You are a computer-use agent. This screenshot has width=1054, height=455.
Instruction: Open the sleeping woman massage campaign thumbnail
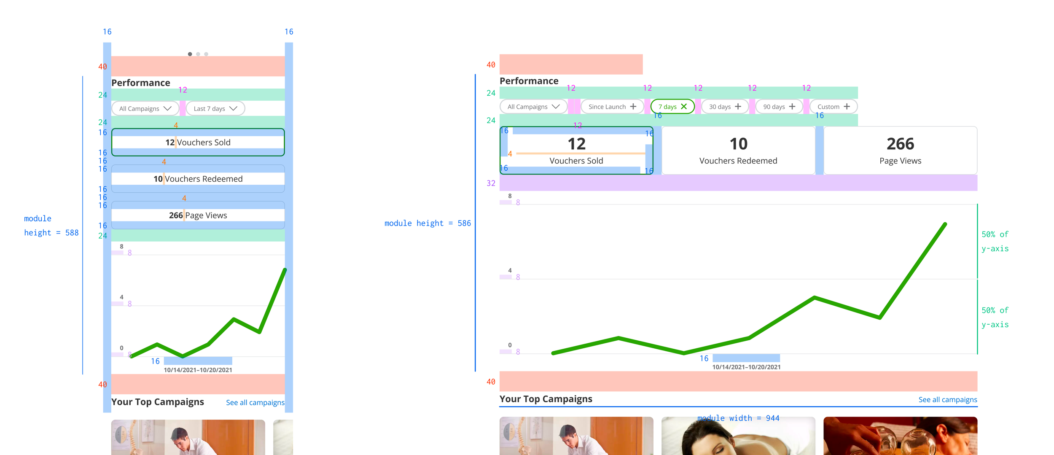coord(738,436)
